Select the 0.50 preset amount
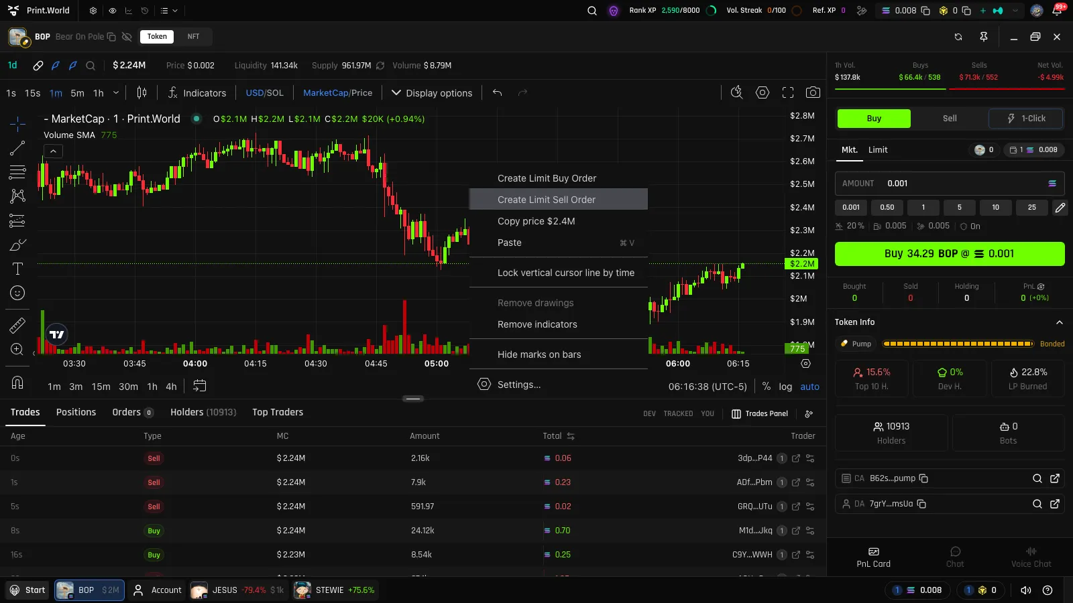The image size is (1073, 603). point(887,208)
